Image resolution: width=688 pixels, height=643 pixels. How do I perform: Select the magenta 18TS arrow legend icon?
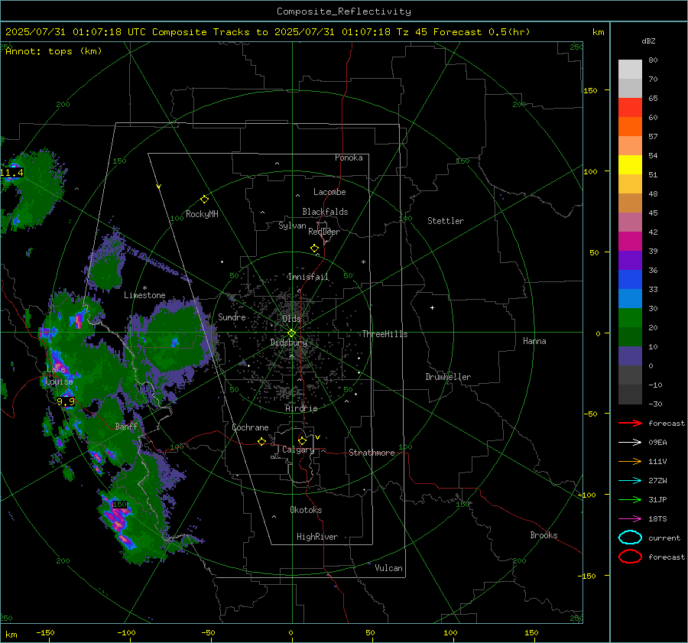pos(630,519)
